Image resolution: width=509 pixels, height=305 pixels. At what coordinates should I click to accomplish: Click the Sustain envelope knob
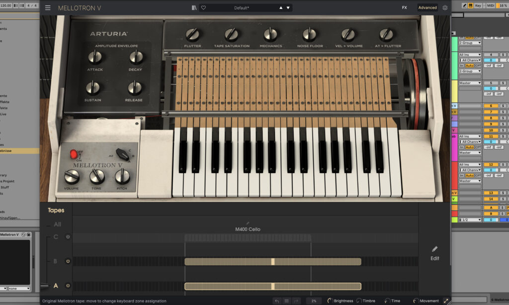[93, 87]
